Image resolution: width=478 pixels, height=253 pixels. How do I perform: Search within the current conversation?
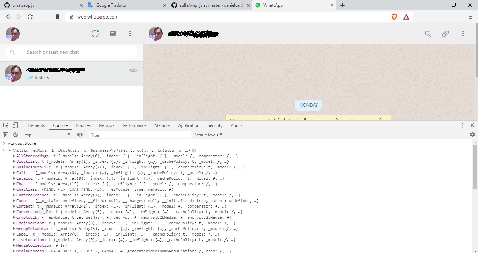[x=428, y=34]
